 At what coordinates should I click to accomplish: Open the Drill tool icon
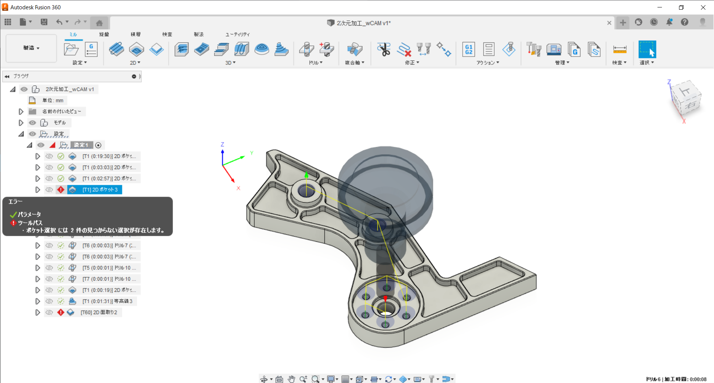pos(306,49)
